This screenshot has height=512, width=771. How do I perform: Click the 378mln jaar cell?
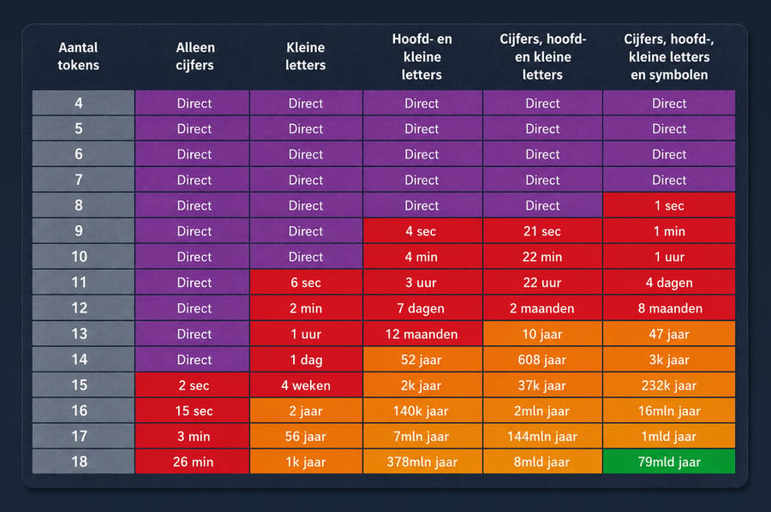pyautogui.click(x=421, y=461)
